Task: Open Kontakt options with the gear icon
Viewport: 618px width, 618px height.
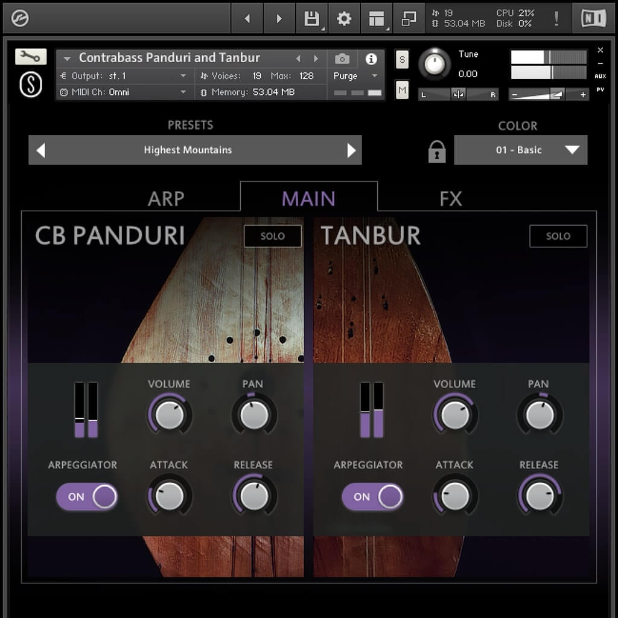Action: (x=343, y=18)
